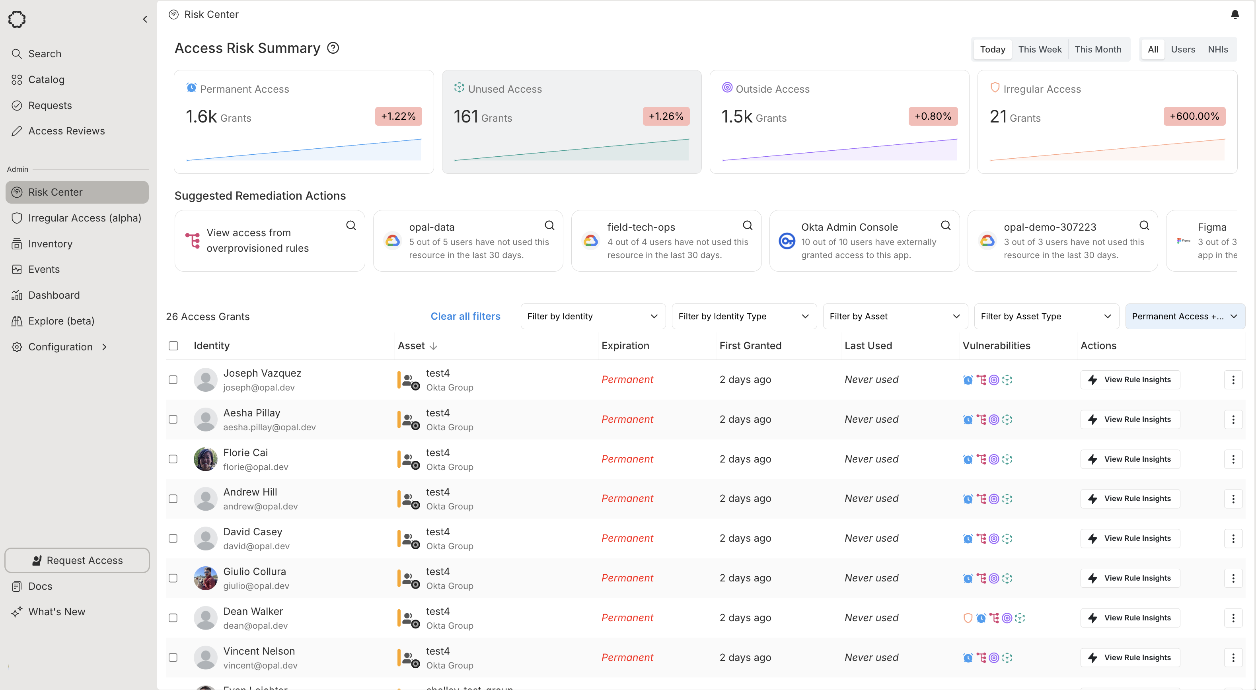Open Inventory from the sidebar

tap(50, 244)
